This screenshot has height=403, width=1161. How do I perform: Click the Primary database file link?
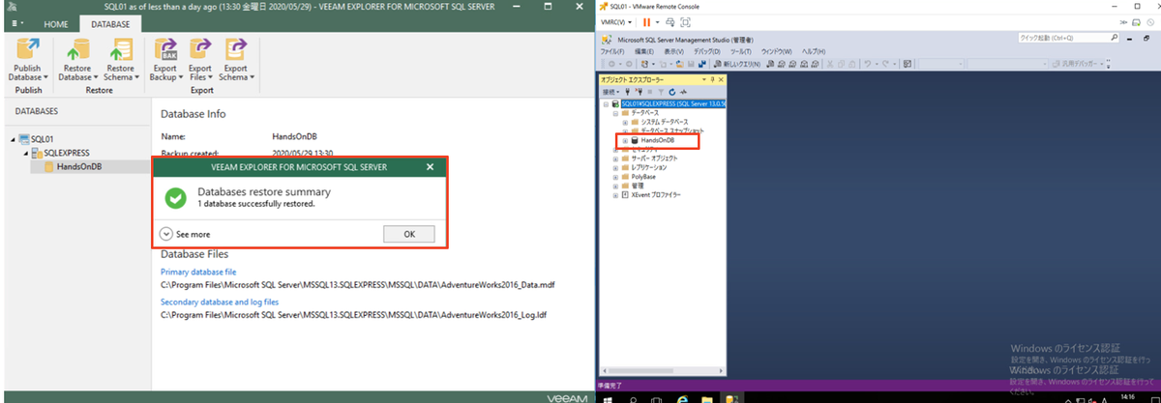[x=198, y=273]
